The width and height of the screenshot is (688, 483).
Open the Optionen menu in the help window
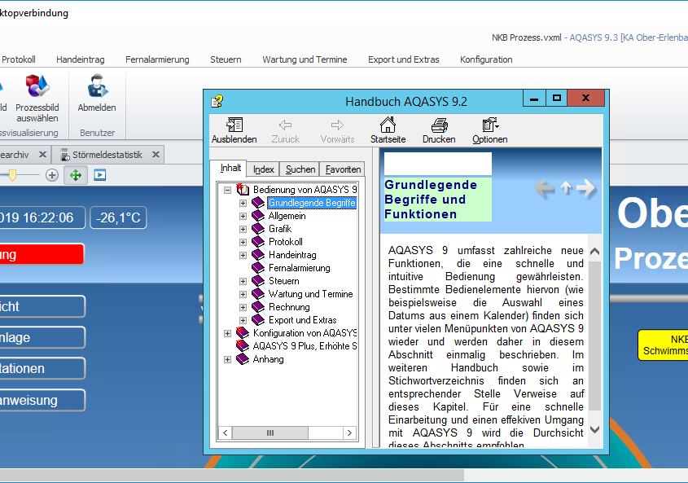coord(490,125)
